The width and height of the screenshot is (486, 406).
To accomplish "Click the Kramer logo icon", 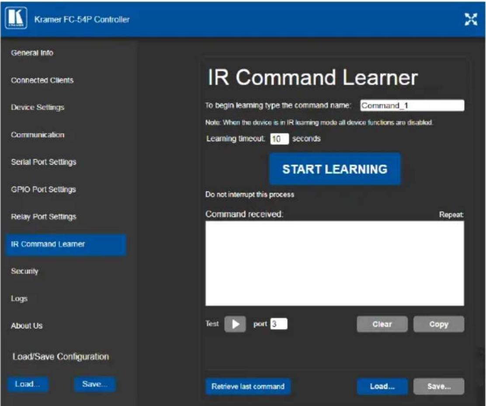I will pos(16,19).
